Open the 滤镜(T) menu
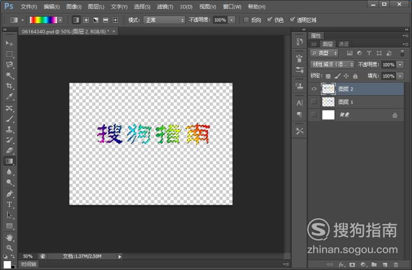Viewport: 412px width, 270px height. [165, 7]
